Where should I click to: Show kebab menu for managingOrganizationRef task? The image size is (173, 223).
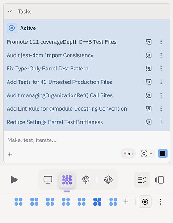161,95
